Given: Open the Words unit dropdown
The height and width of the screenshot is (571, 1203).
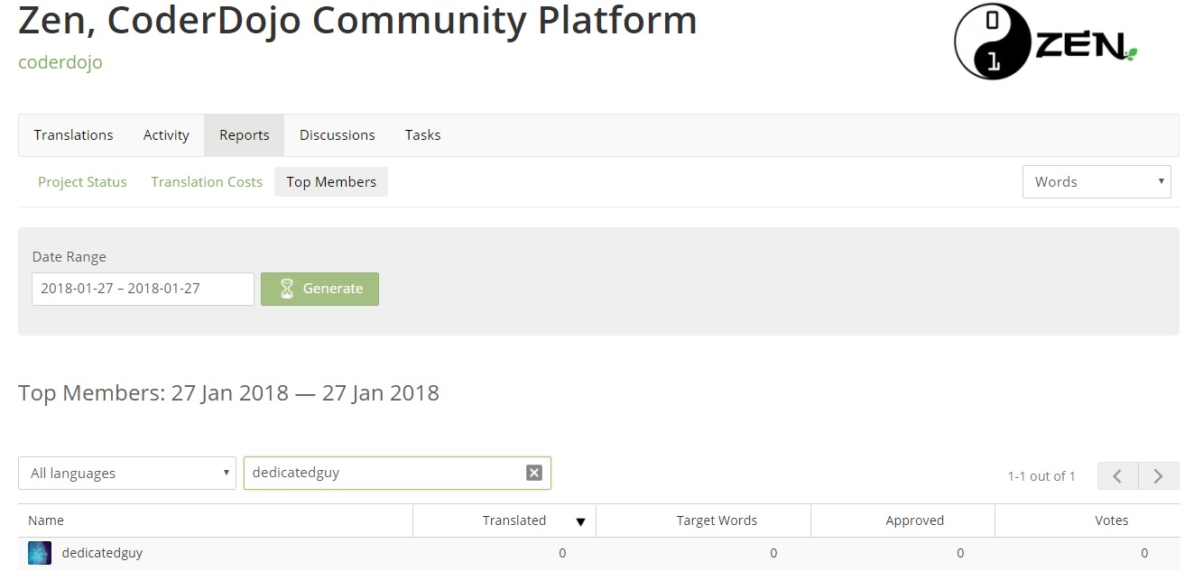Looking at the screenshot, I should (x=1097, y=181).
